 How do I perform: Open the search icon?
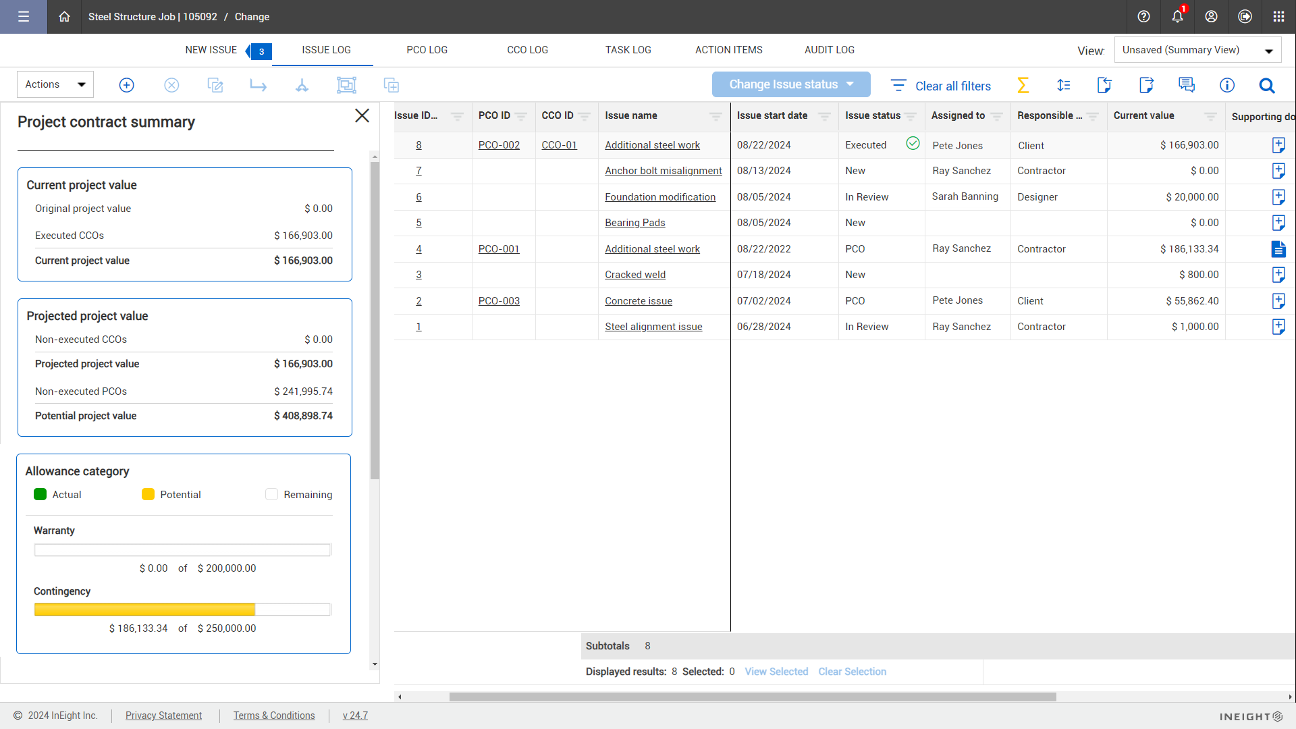1267,86
